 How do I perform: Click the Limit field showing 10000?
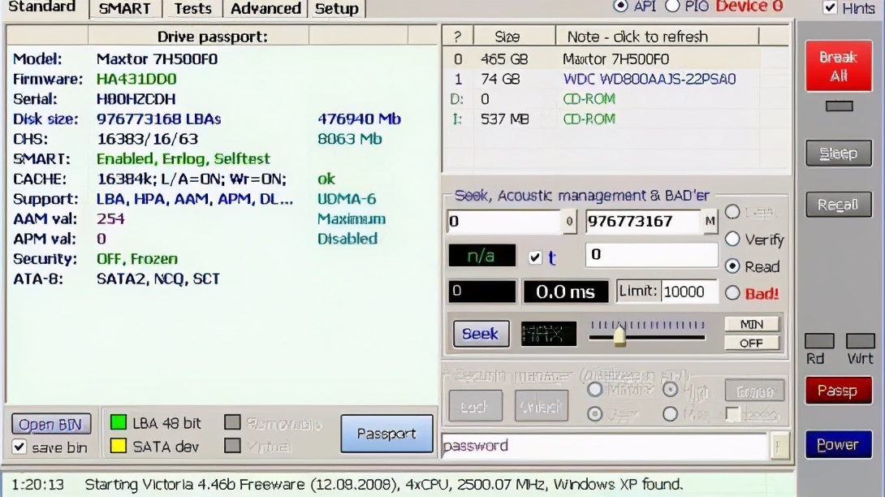click(689, 292)
